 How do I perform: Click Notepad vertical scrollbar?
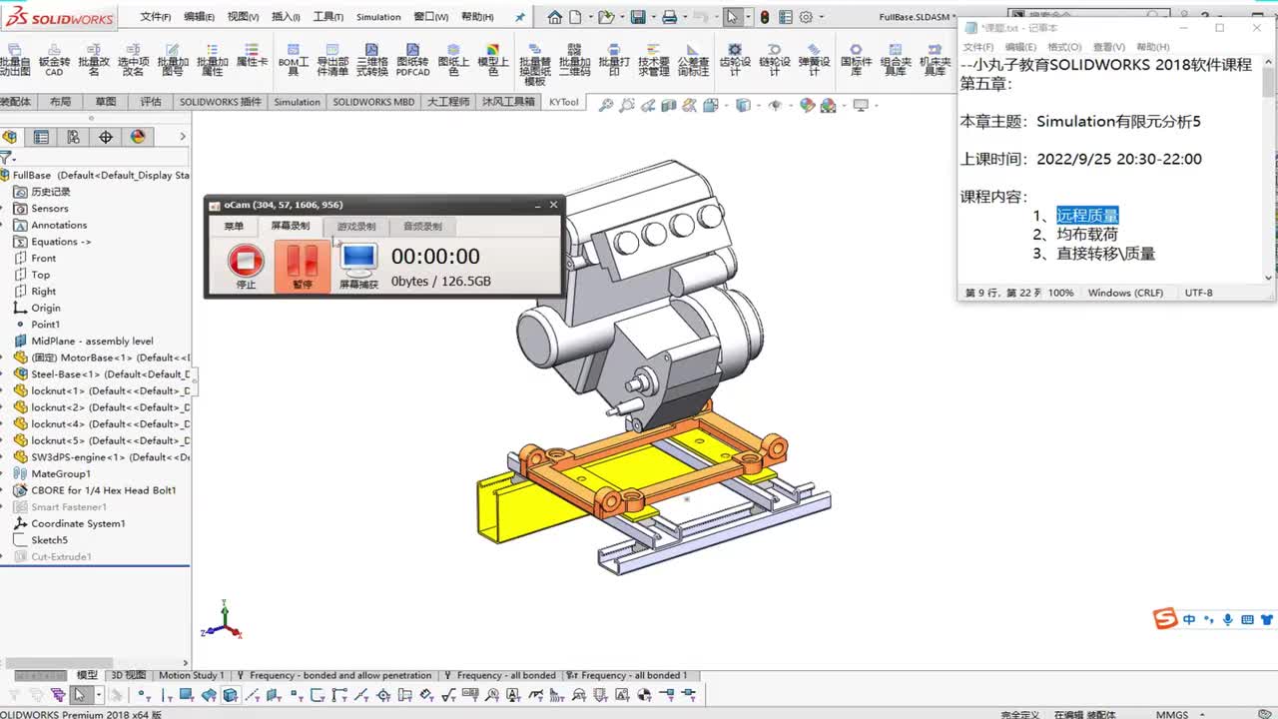1269,170
